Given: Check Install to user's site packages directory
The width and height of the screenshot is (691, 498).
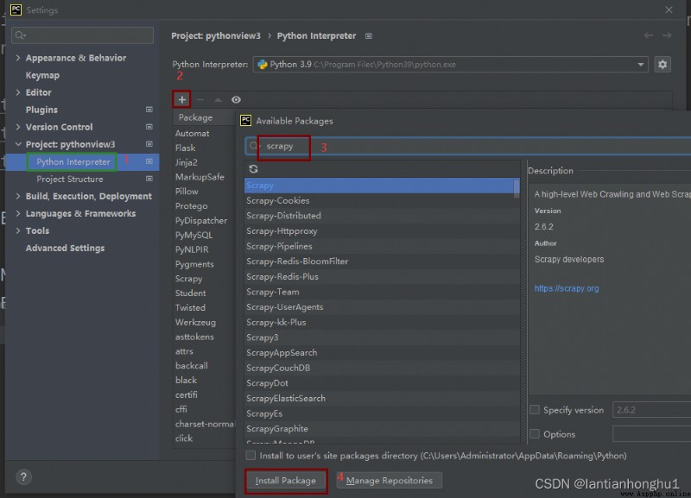Looking at the screenshot, I should [250, 456].
